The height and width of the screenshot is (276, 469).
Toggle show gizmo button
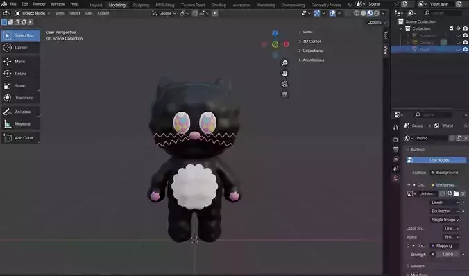317,13
